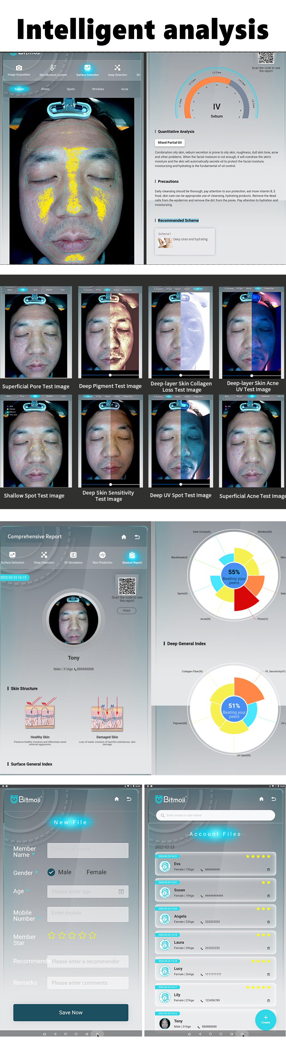Click slider handle under Collagen Loss Test Image

(x=181, y=375)
